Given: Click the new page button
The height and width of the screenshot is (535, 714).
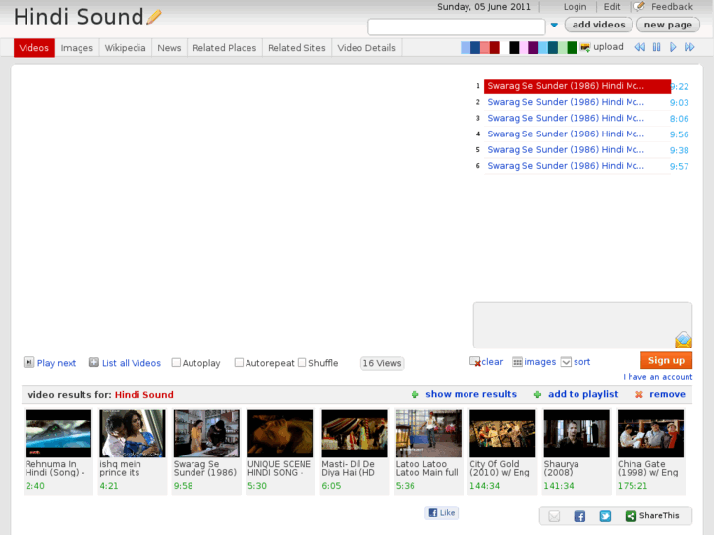Looking at the screenshot, I should pos(668,25).
